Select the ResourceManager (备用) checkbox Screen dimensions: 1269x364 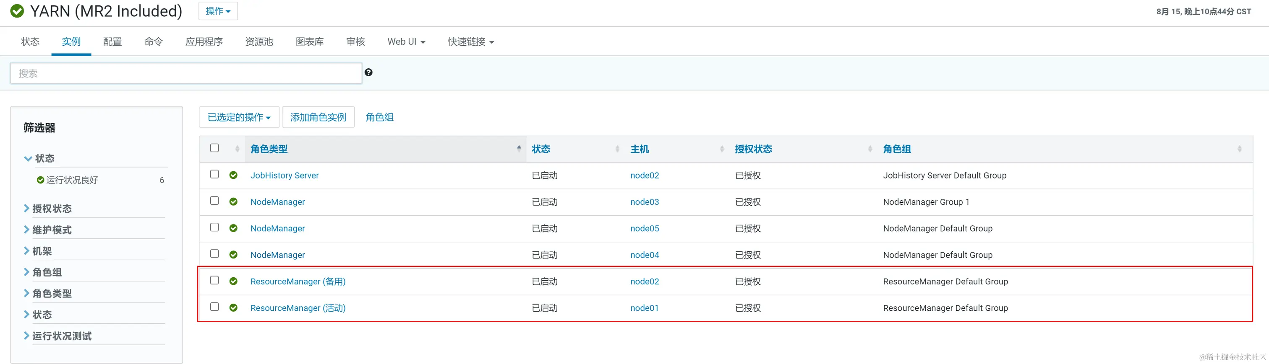[214, 281]
